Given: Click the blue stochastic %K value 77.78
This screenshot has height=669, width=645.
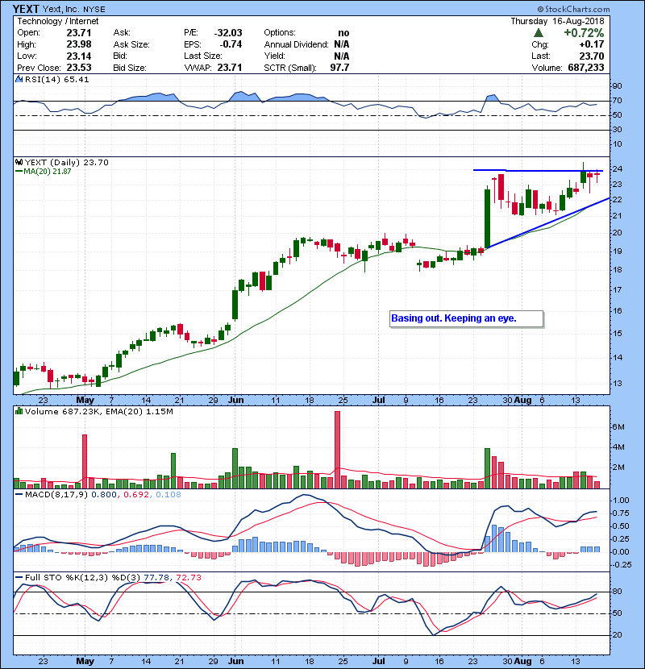Looking at the screenshot, I should click(157, 577).
